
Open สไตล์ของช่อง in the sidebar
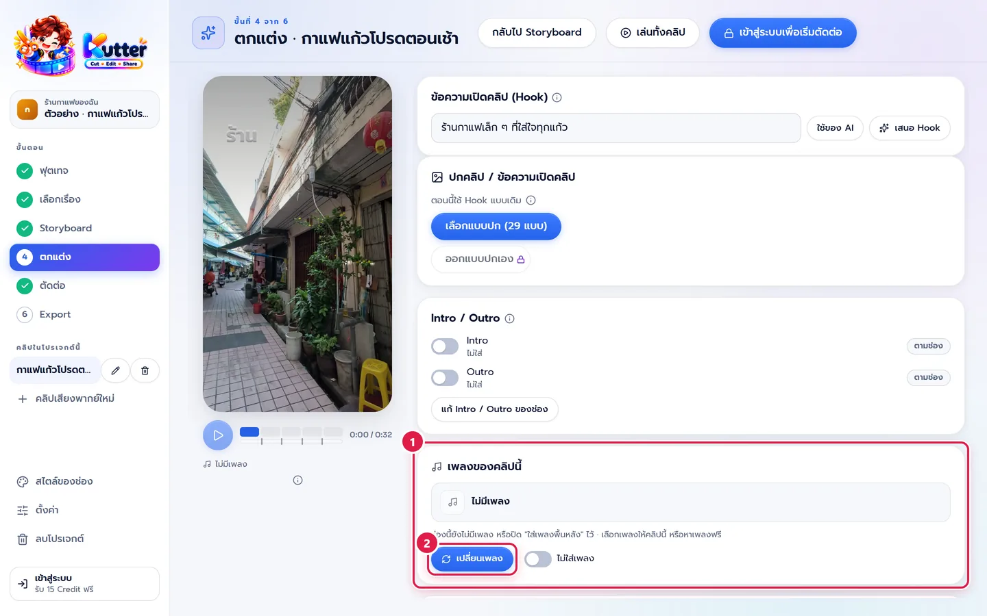click(84, 482)
